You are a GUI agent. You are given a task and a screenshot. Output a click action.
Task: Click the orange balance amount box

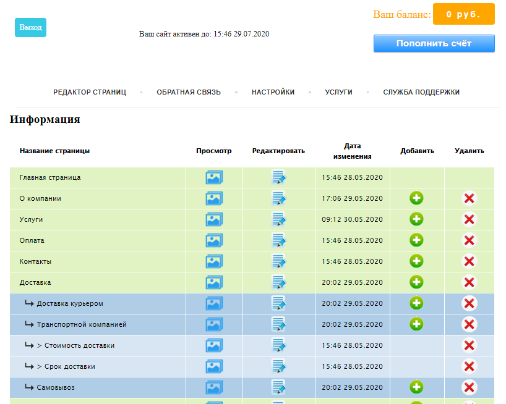pos(463,14)
